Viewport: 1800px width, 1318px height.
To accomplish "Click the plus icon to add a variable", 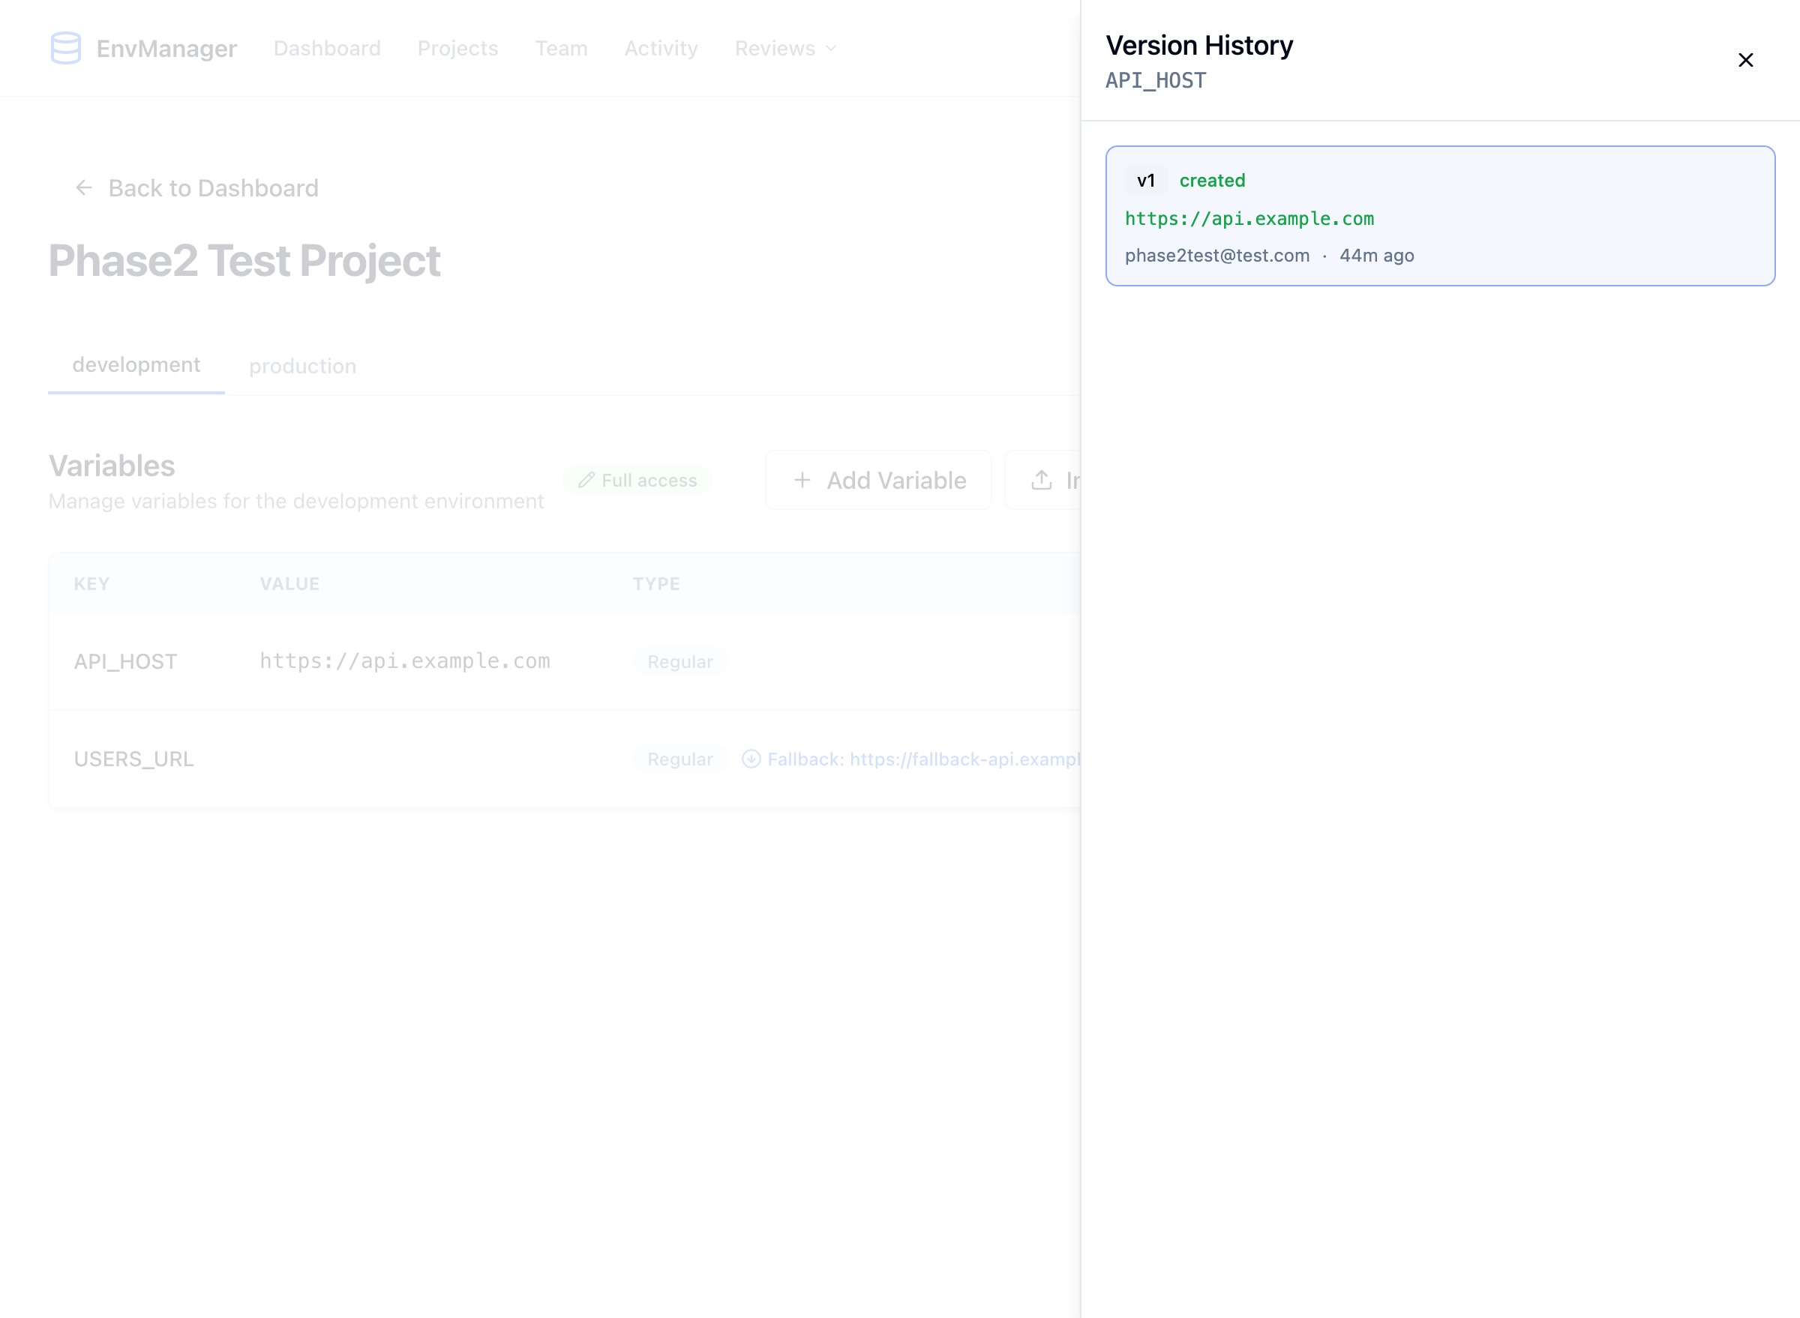I will pos(802,480).
